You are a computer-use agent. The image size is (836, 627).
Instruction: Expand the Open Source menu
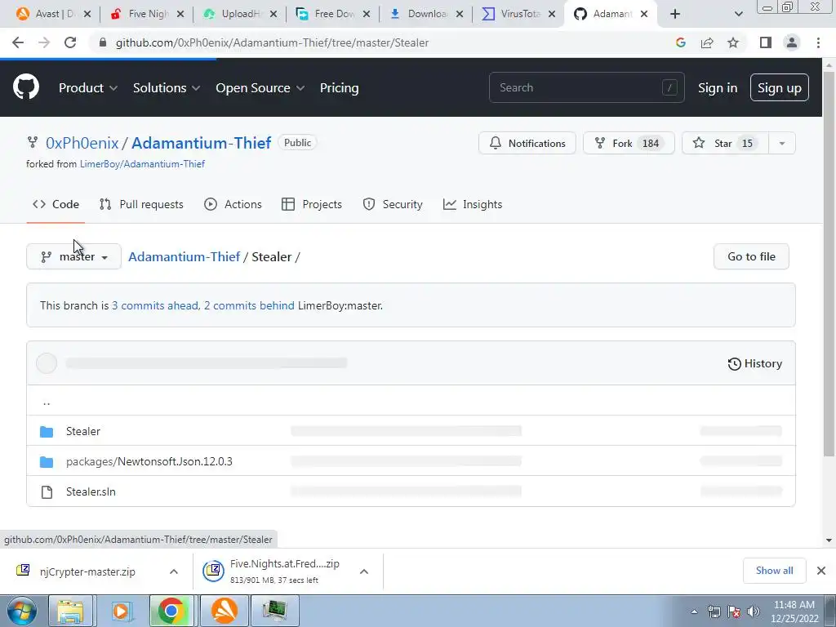(260, 88)
